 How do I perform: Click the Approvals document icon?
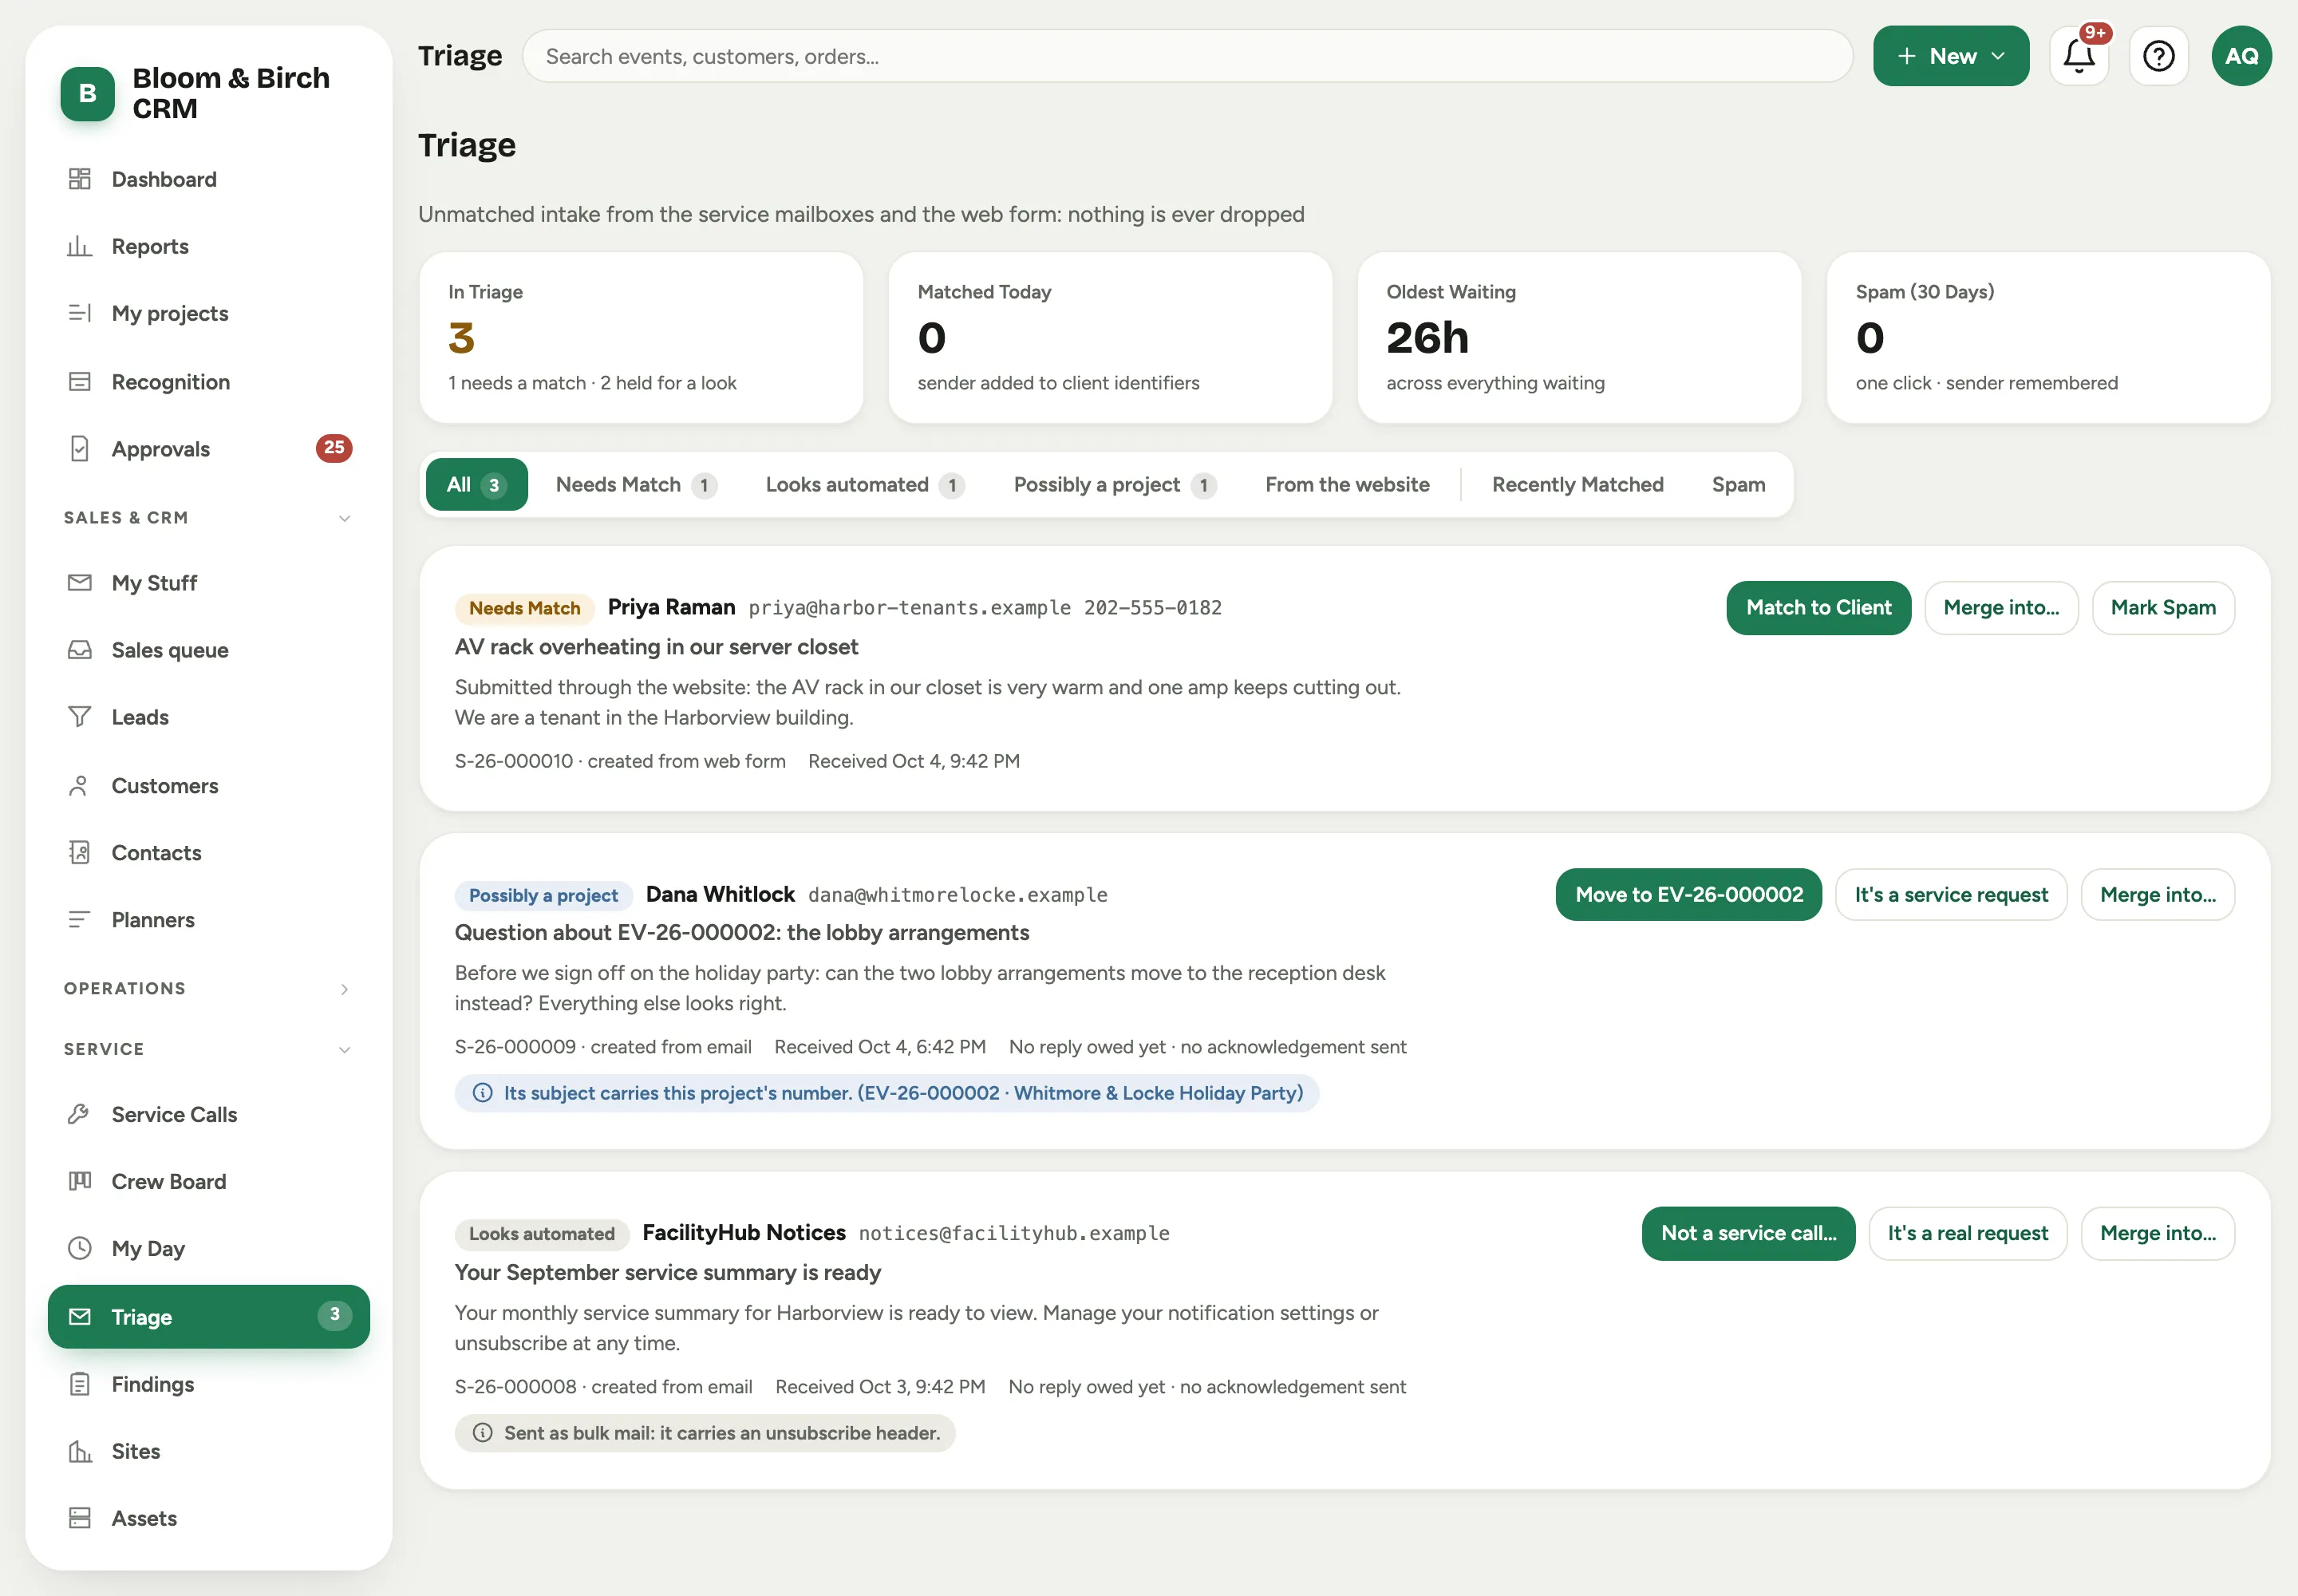[79, 449]
